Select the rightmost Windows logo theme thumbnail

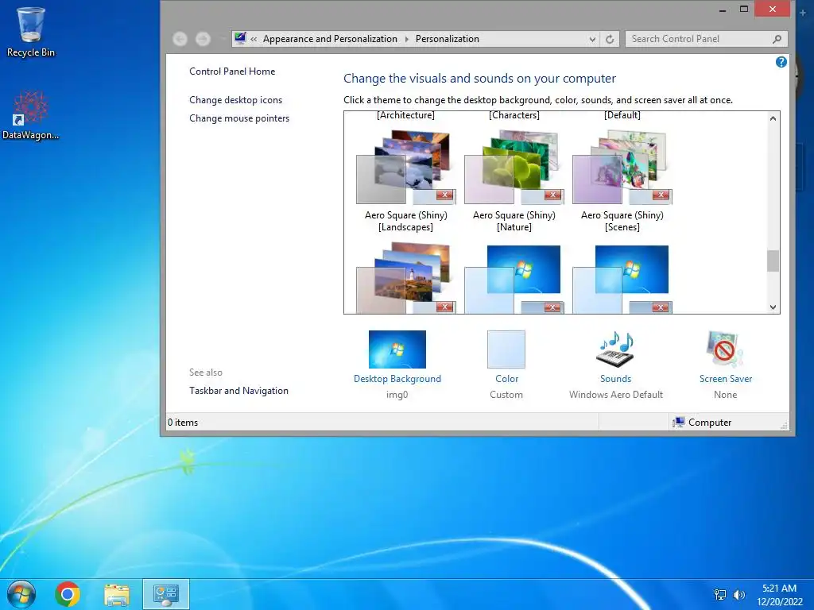point(622,279)
